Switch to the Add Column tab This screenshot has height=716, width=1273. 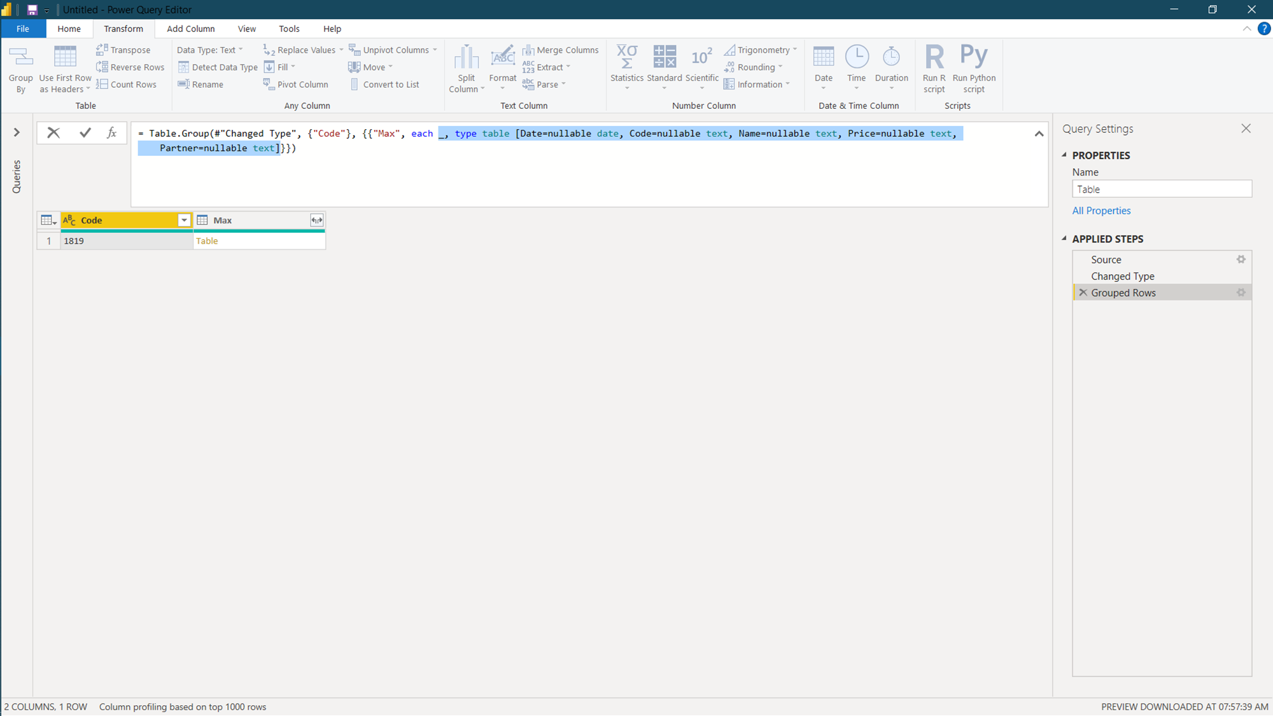click(190, 29)
